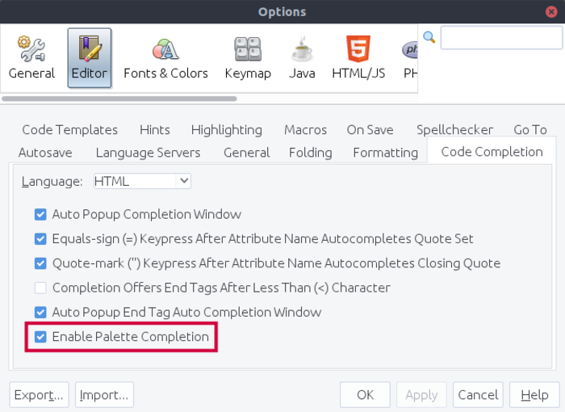This screenshot has width=565, height=412.
Task: Uncheck Auto Popup Completion Window
Action: click(x=40, y=215)
